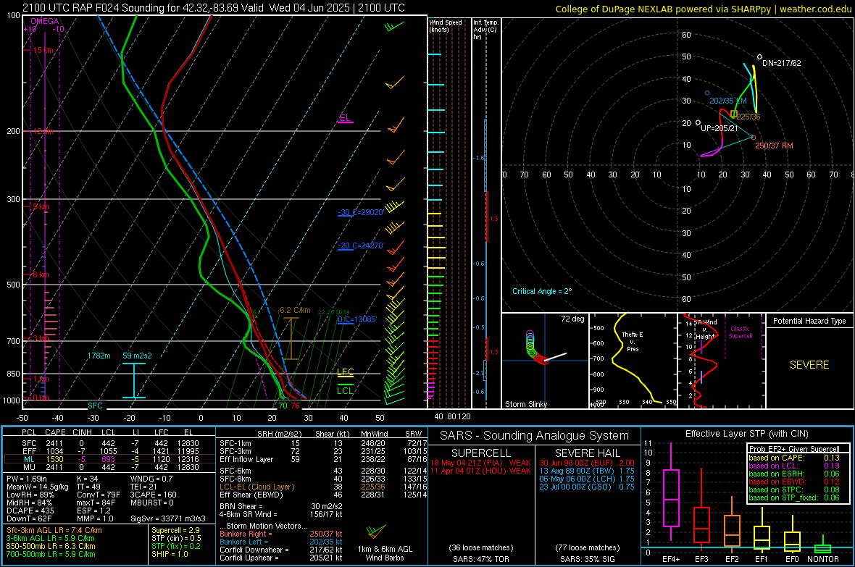This screenshot has height=567, width=855.
Task: Click the SEVERE hazard type text
Action: [809, 365]
